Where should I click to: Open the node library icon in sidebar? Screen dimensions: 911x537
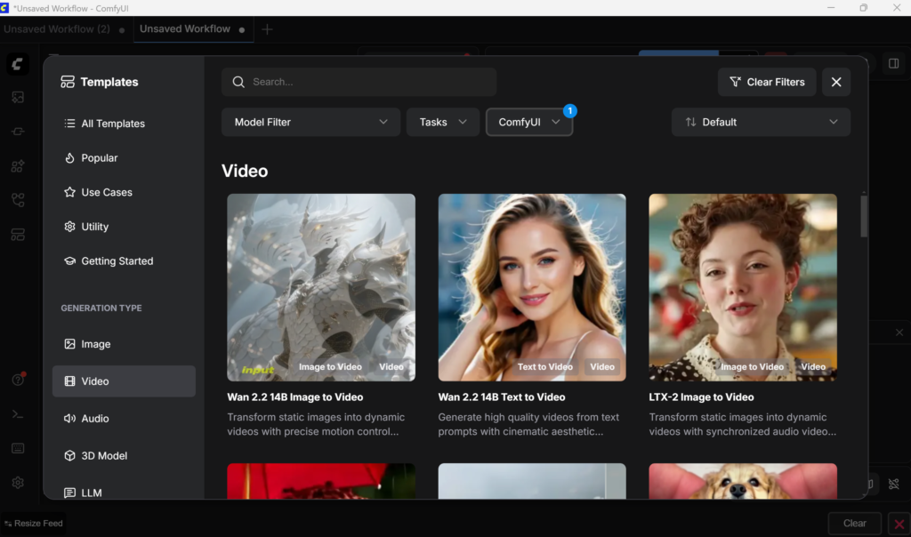pyautogui.click(x=18, y=166)
